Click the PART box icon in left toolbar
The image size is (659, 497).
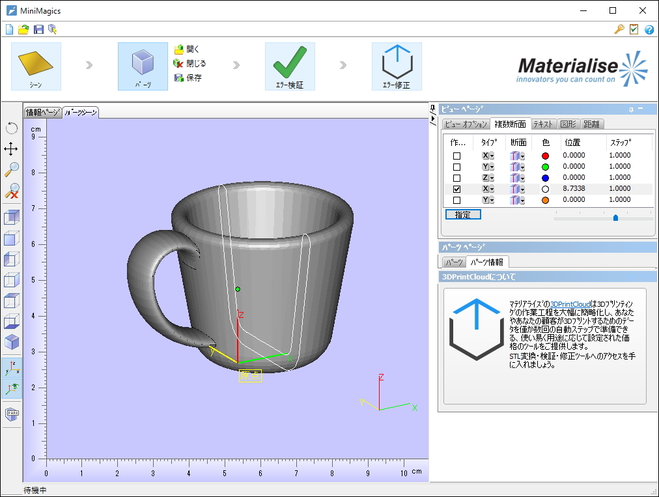pyautogui.click(x=12, y=414)
